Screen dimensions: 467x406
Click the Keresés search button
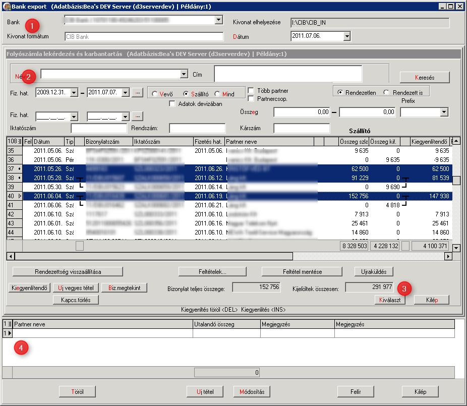(x=425, y=78)
